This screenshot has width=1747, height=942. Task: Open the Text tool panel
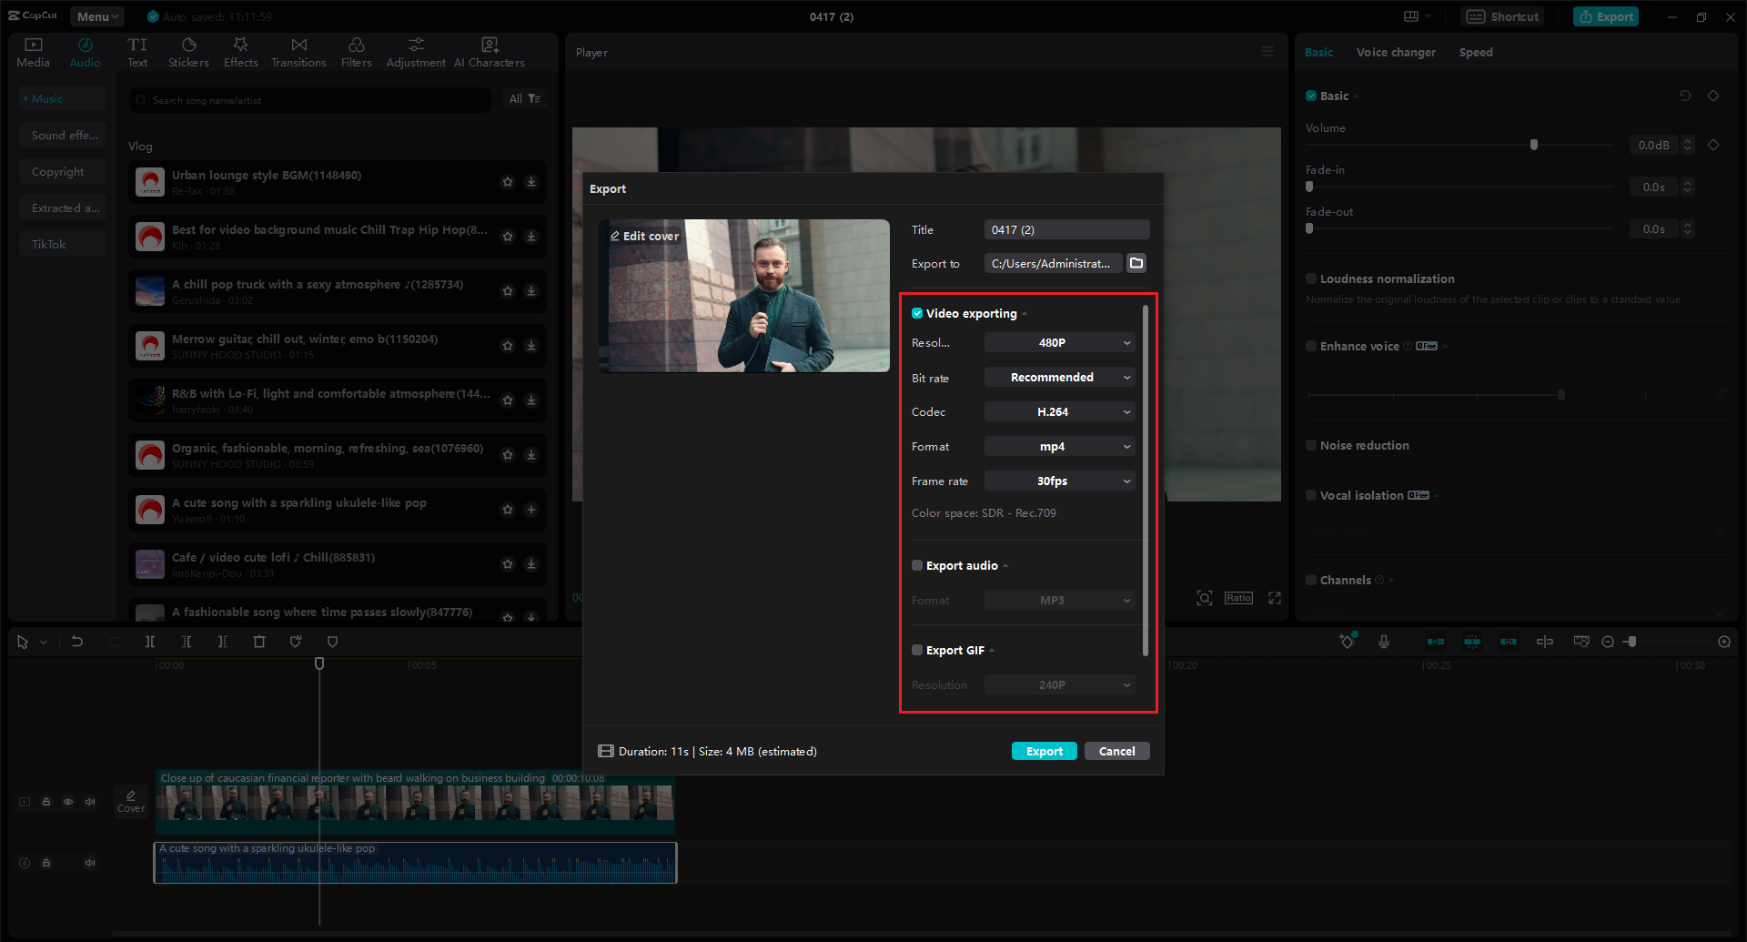137,53
